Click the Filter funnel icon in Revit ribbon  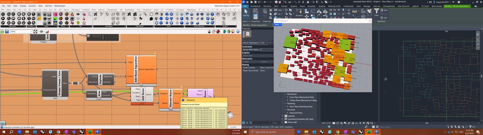(x=377, y=12)
